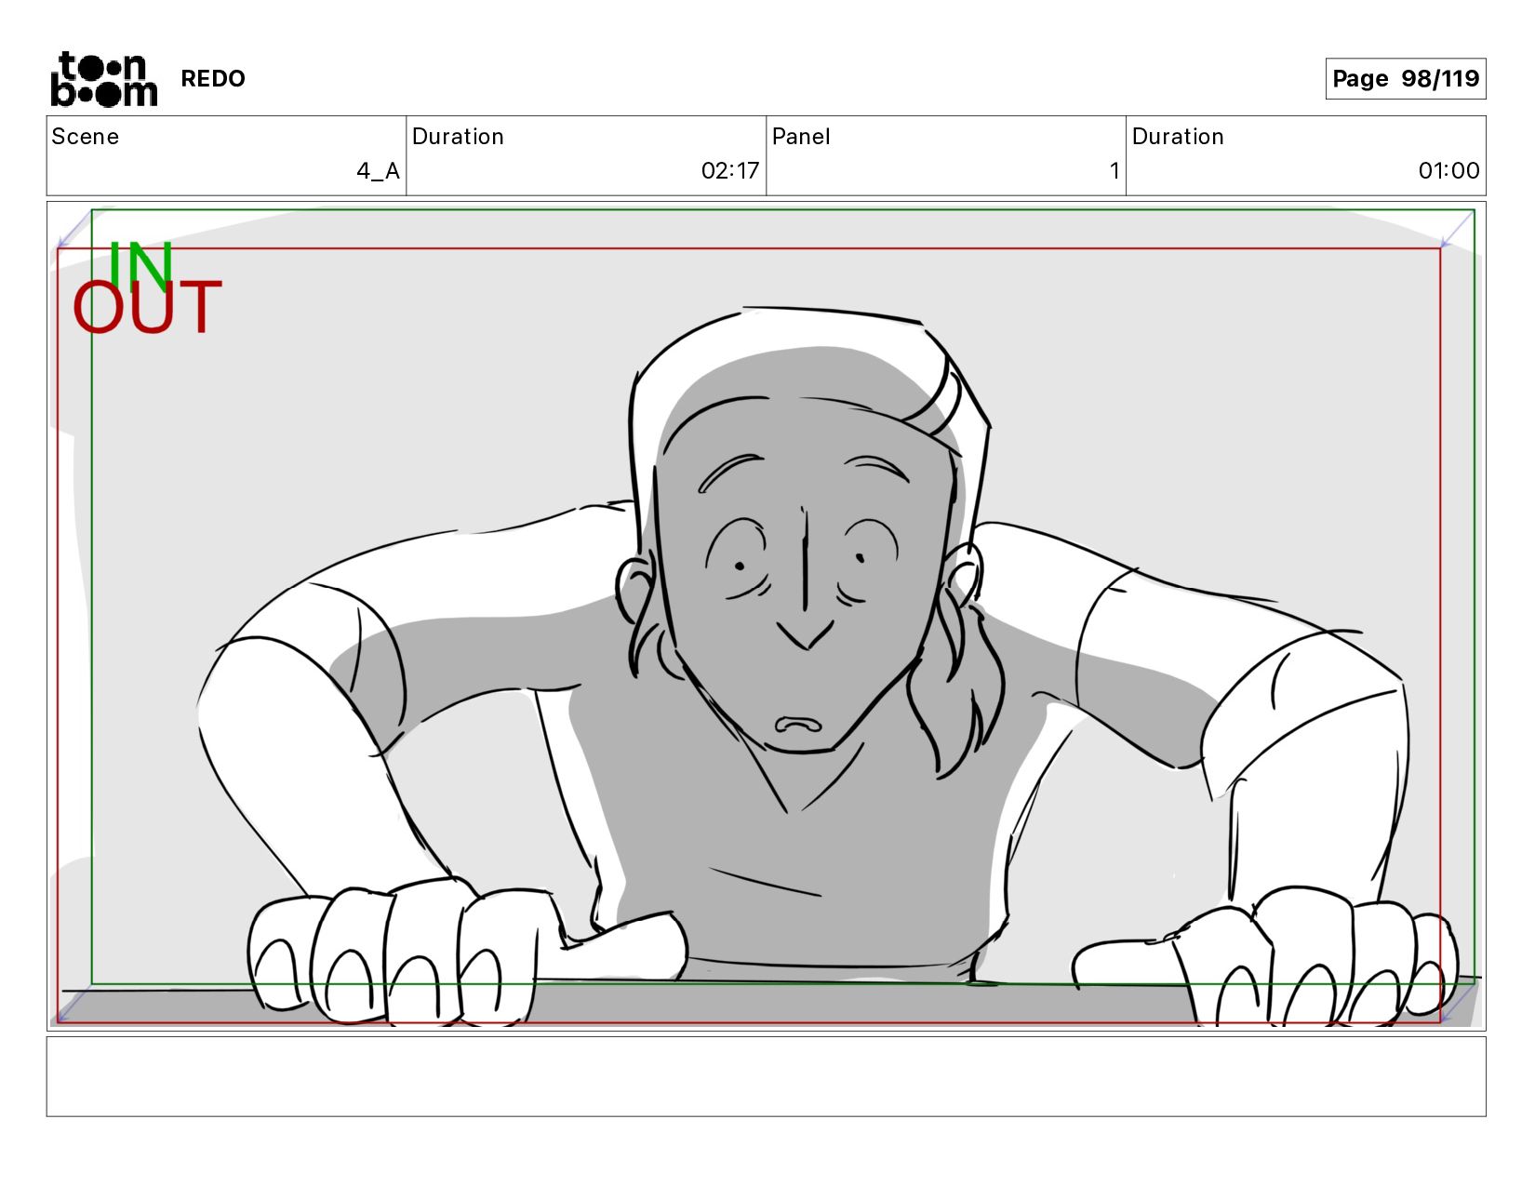Click the Duration label beside Scene
Screen dimensions: 1535x1186
(458, 137)
